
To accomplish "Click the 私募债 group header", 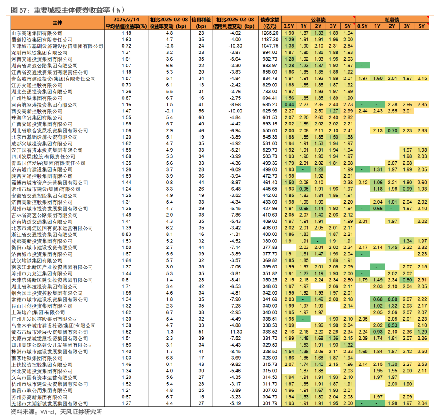I will [392, 20].
